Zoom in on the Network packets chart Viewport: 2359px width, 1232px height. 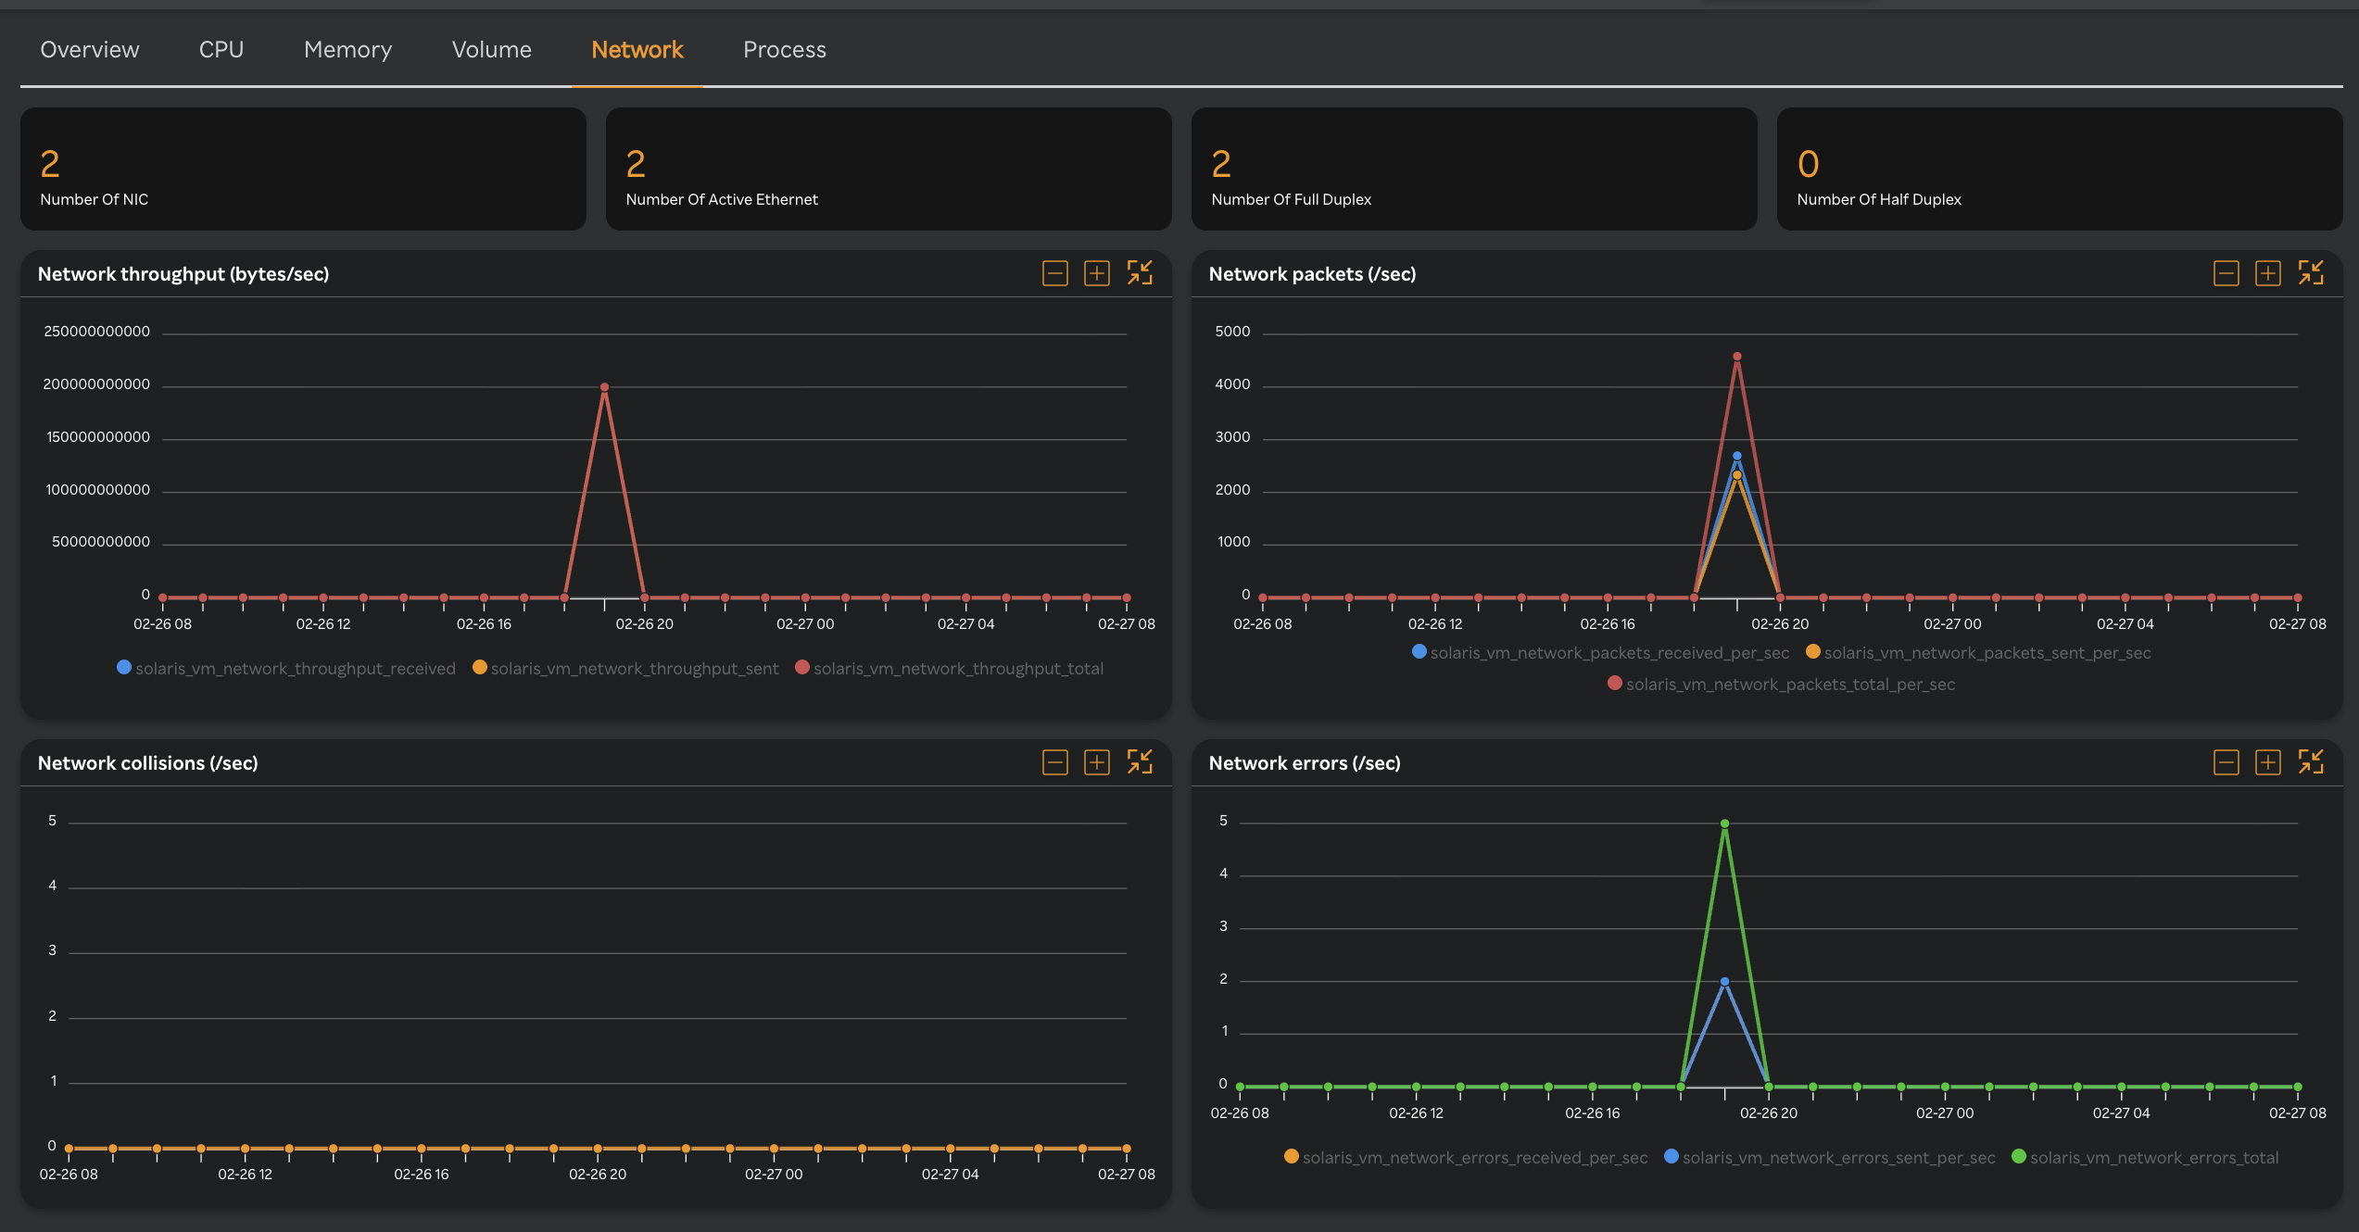pyautogui.click(x=2269, y=273)
